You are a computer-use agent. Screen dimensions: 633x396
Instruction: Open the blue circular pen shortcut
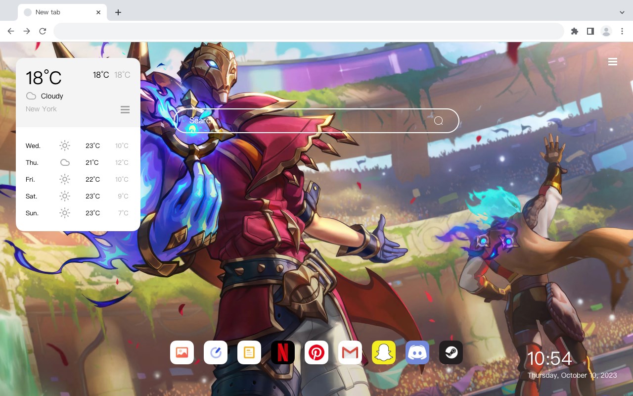tap(216, 352)
